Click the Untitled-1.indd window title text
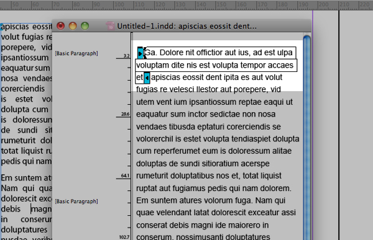The width and height of the screenshot is (373, 240). [x=186, y=26]
